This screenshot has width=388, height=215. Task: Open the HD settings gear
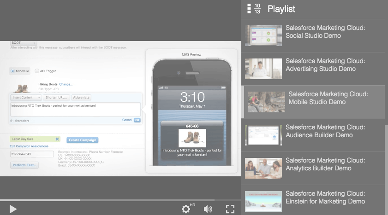(186, 209)
